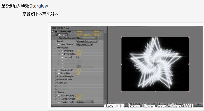204x111 pixels.
Task: Click Reset for Starglow
Action: click(x=79, y=35)
